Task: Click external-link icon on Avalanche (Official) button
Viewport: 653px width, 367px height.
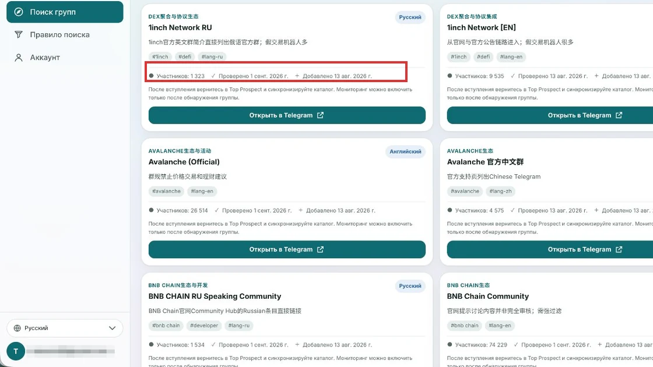Action: [320, 249]
